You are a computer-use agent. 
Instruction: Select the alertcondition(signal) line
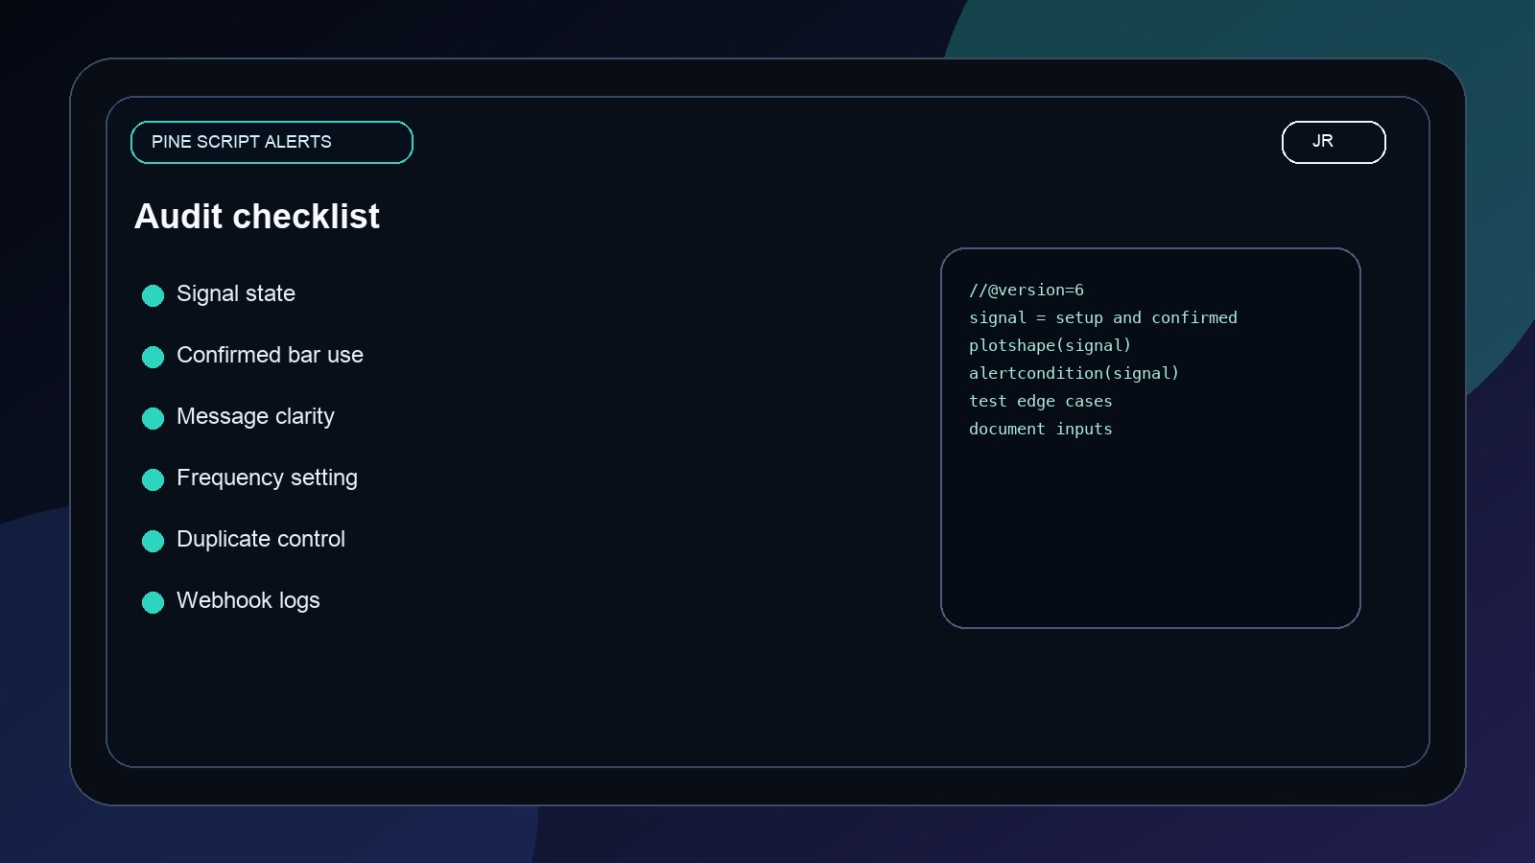coord(1074,373)
